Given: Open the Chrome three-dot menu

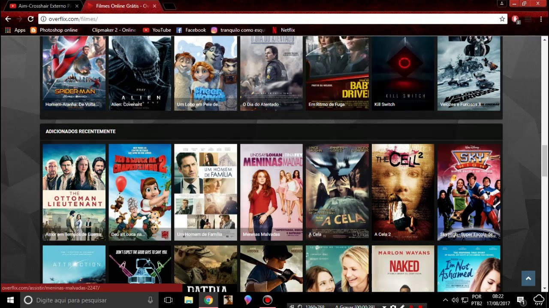Looking at the screenshot, I should (541, 19).
